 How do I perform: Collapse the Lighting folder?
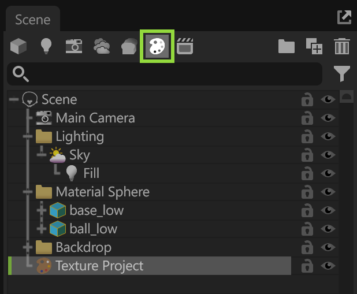pyautogui.click(x=27, y=136)
